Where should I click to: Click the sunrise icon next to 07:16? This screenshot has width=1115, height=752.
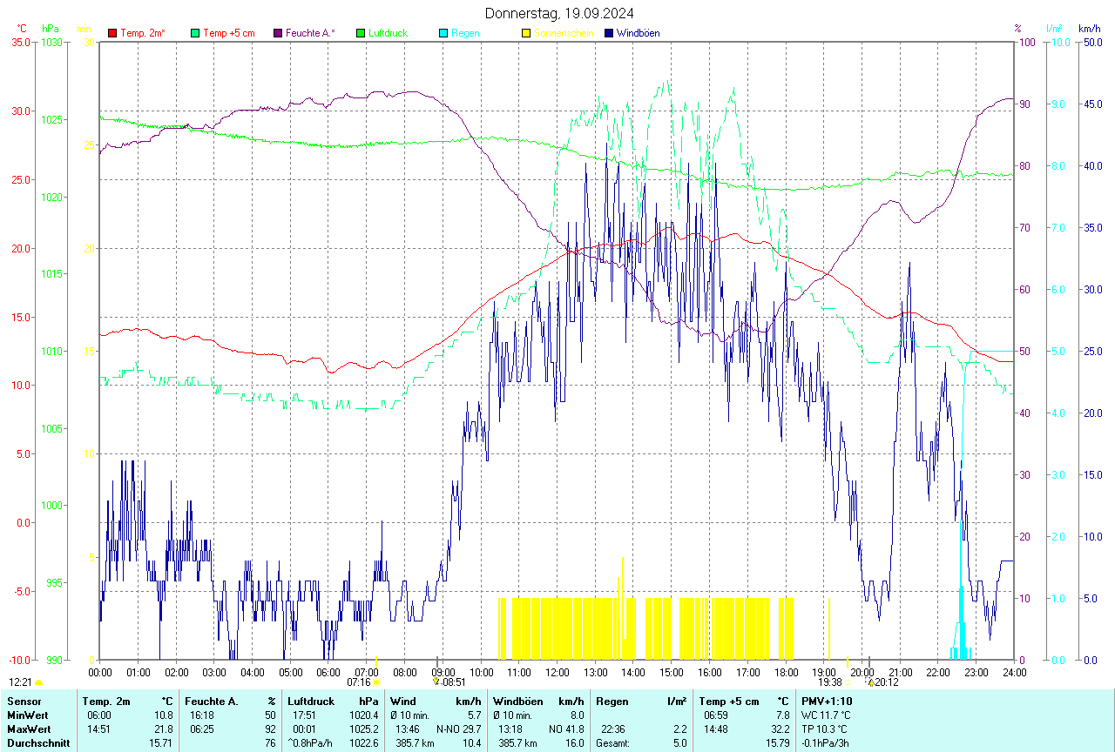(376, 682)
